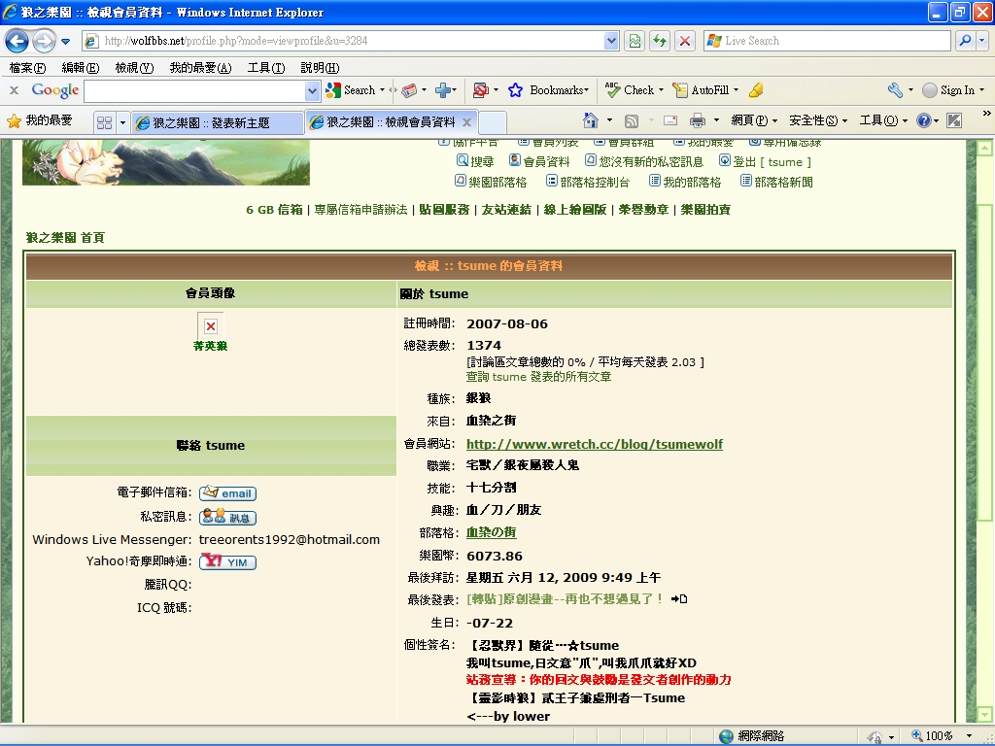Click the Stop loading red X icon

coord(685,41)
